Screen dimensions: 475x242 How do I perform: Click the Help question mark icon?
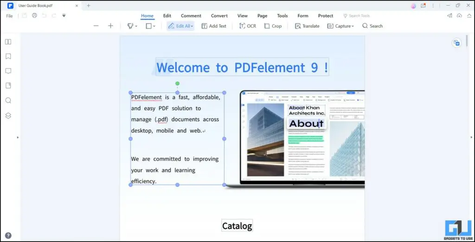pyautogui.click(x=8, y=236)
